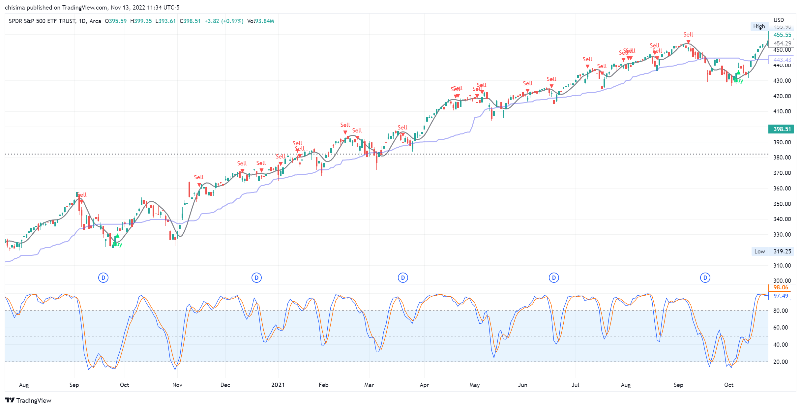Click the middle dividend D marker near March
The width and height of the screenshot is (801, 409).
(x=403, y=278)
